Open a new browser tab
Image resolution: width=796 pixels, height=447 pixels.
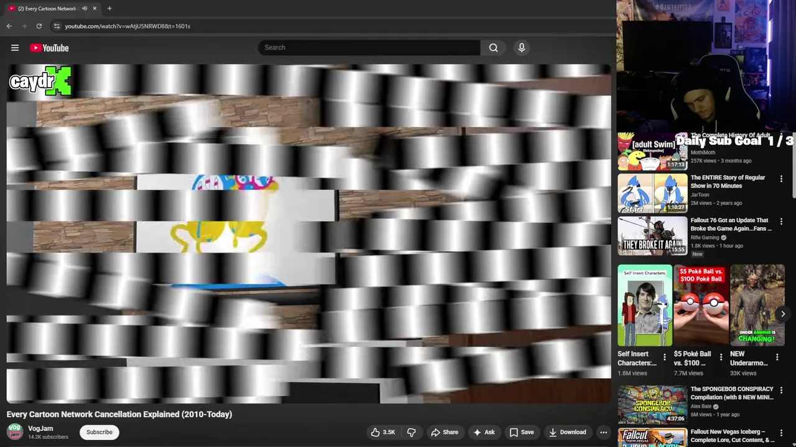[x=109, y=8]
